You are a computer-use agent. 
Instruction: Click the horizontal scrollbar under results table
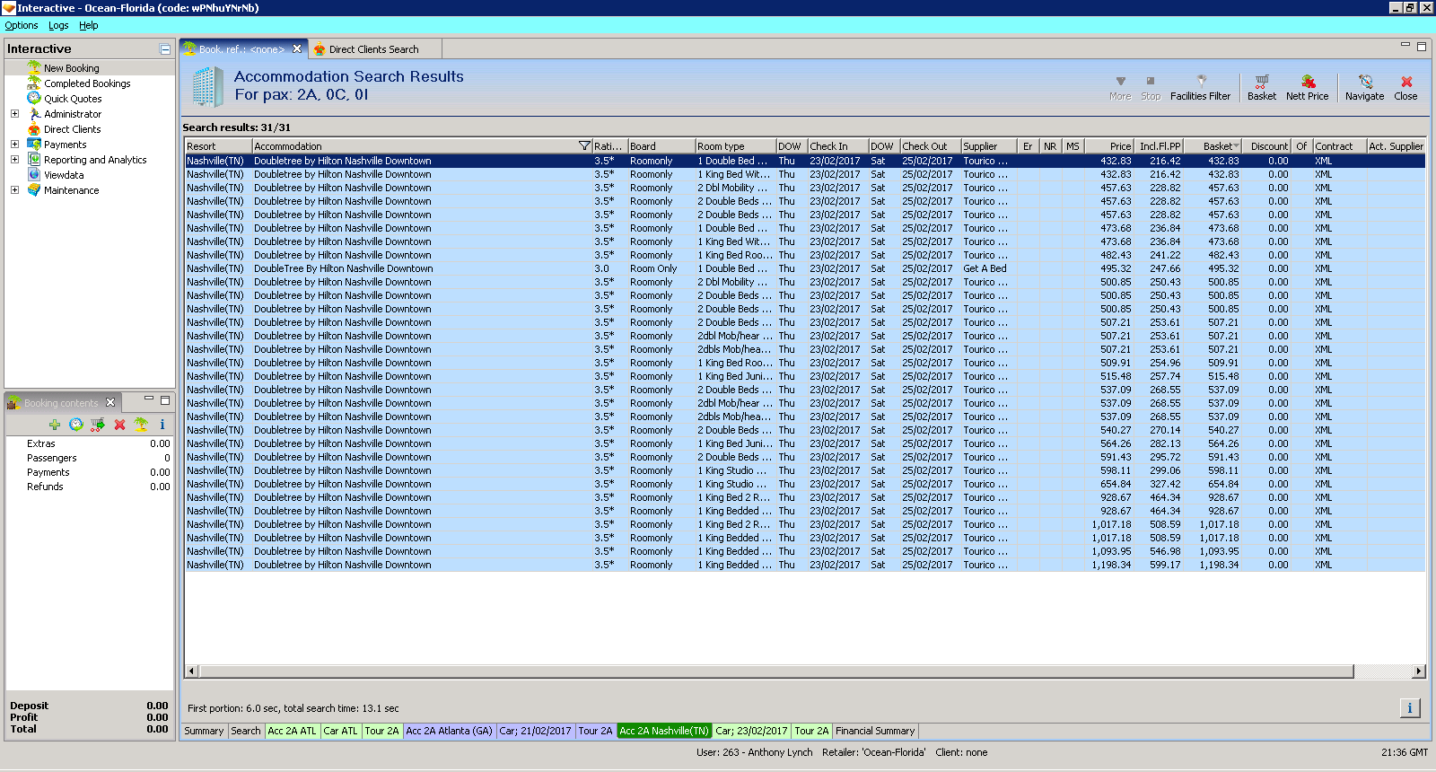pos(772,671)
